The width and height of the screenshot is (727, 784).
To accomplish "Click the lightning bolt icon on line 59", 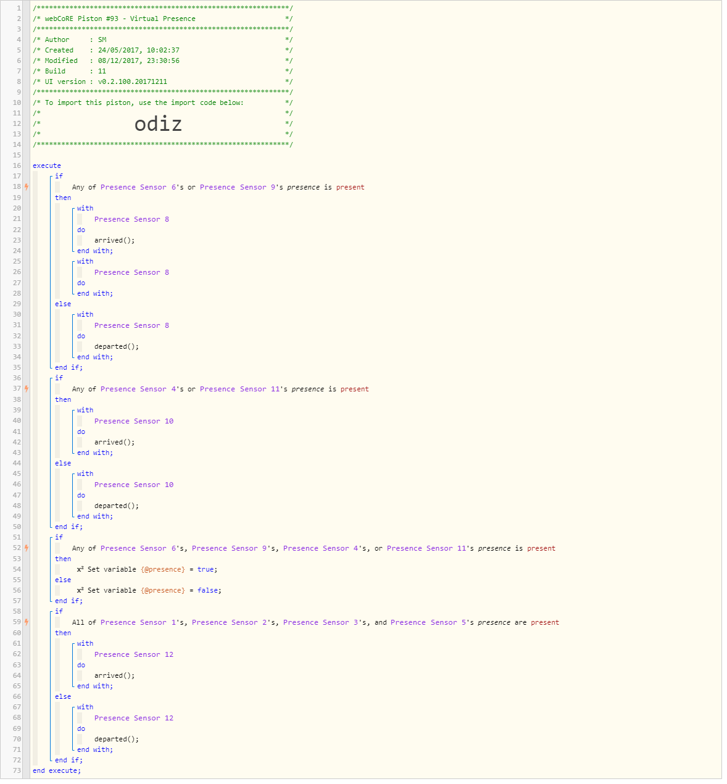I will point(27,622).
